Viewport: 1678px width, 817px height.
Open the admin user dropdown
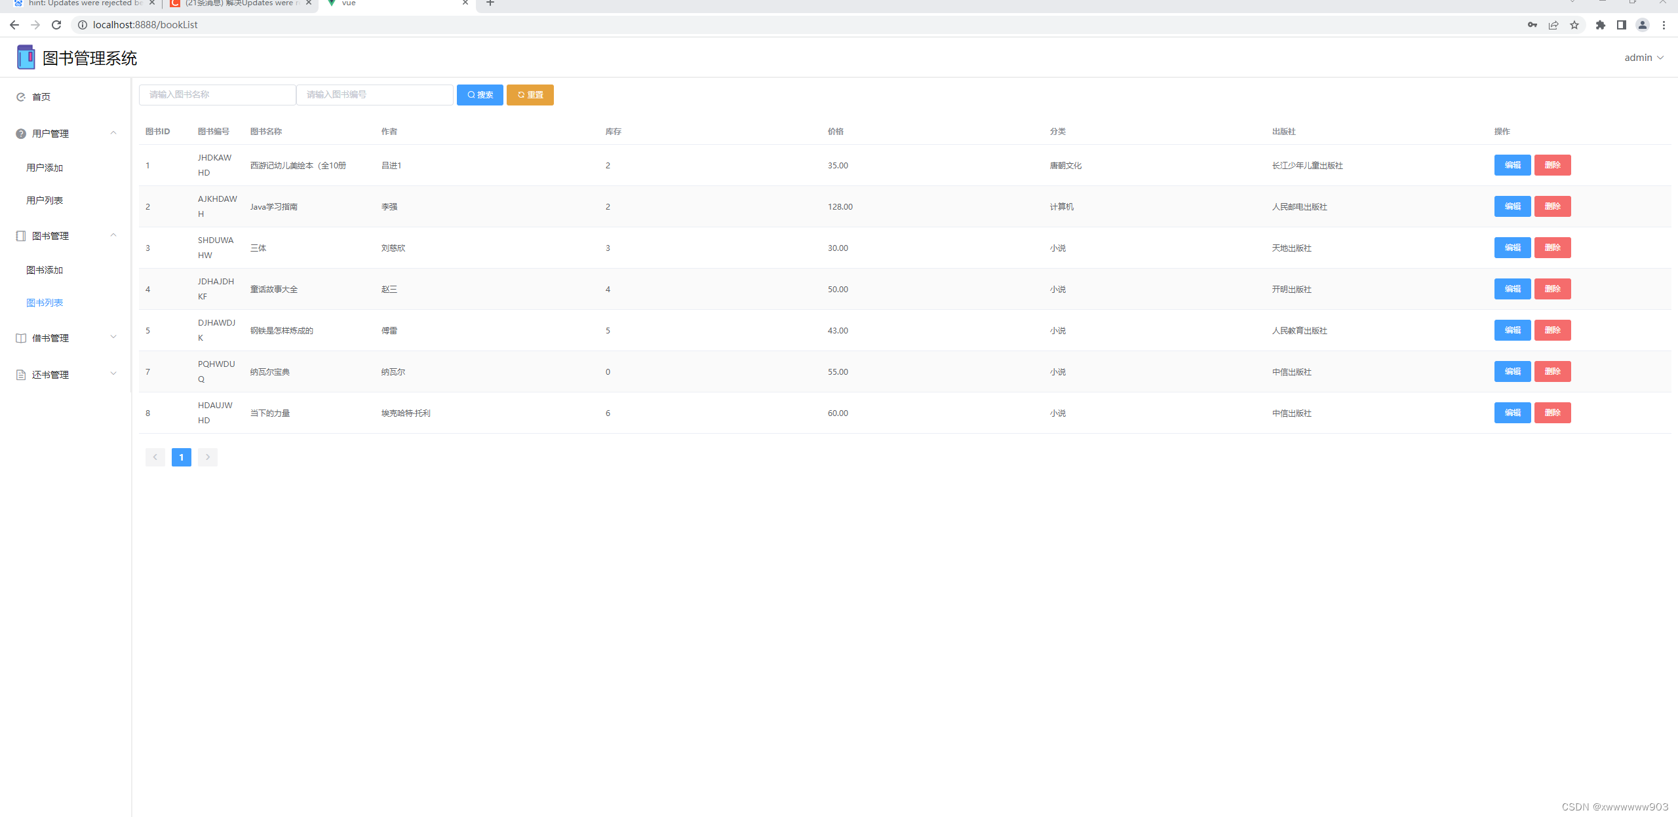pyautogui.click(x=1643, y=58)
